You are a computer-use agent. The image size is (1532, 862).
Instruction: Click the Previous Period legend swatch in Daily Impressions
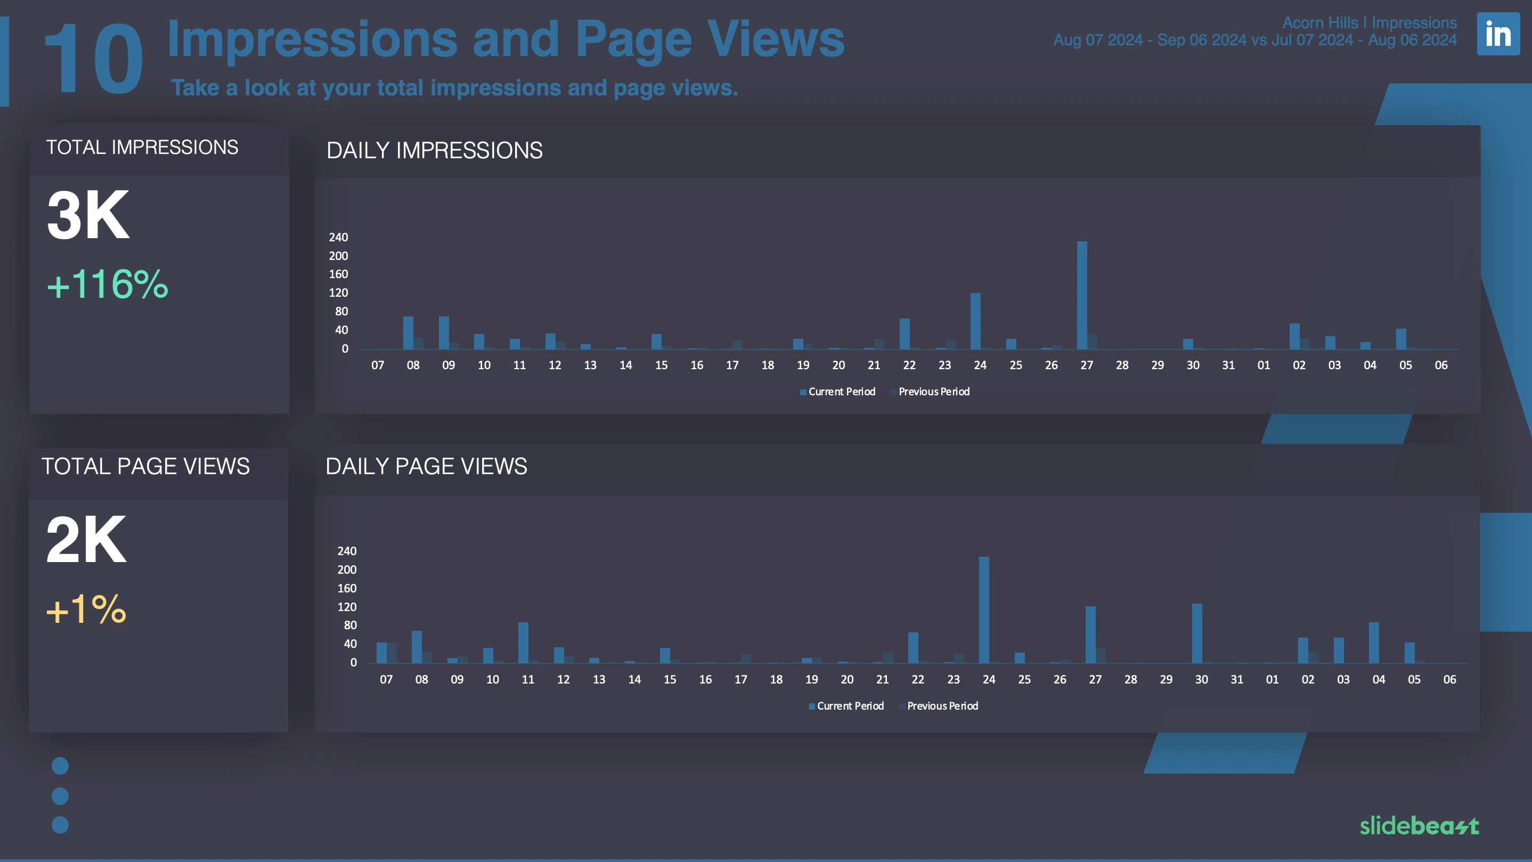click(893, 392)
